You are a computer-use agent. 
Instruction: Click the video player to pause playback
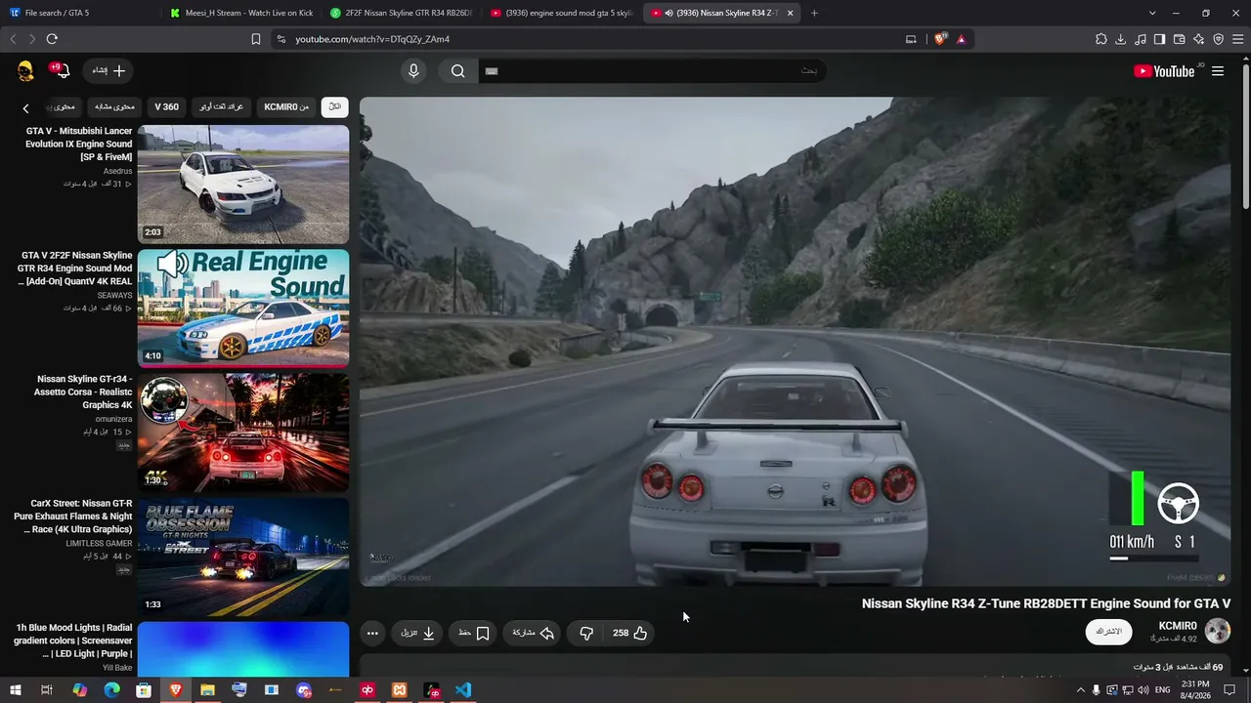point(795,342)
